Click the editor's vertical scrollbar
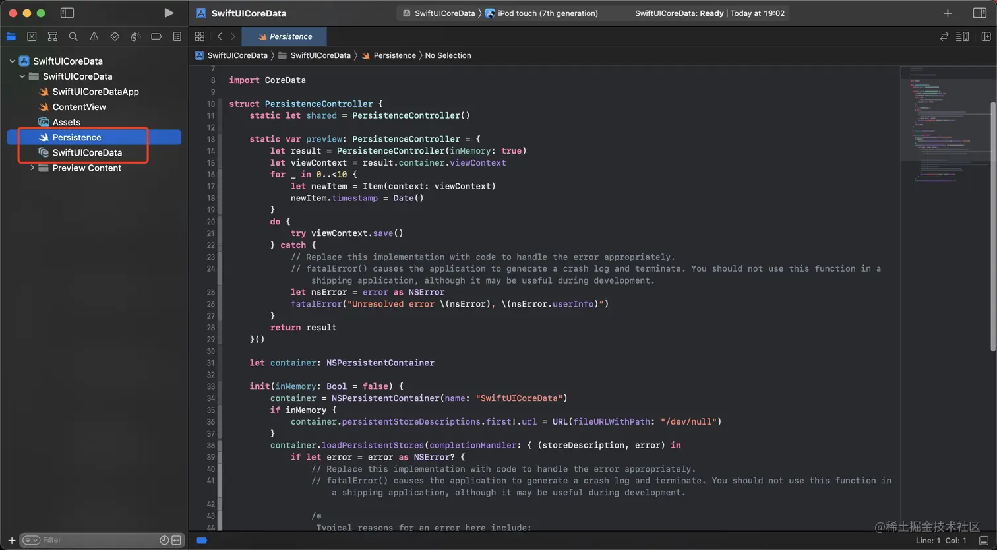Viewport: 997px width, 550px height. [x=992, y=224]
